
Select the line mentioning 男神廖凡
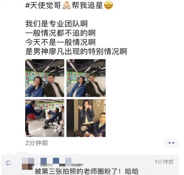coord(76,51)
